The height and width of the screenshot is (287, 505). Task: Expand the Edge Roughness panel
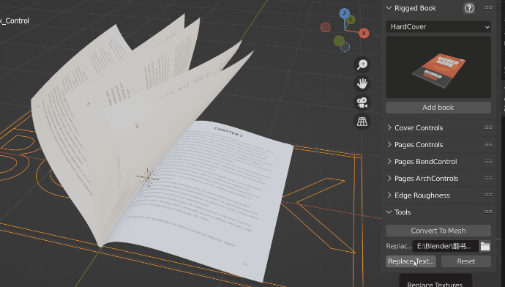click(x=389, y=195)
